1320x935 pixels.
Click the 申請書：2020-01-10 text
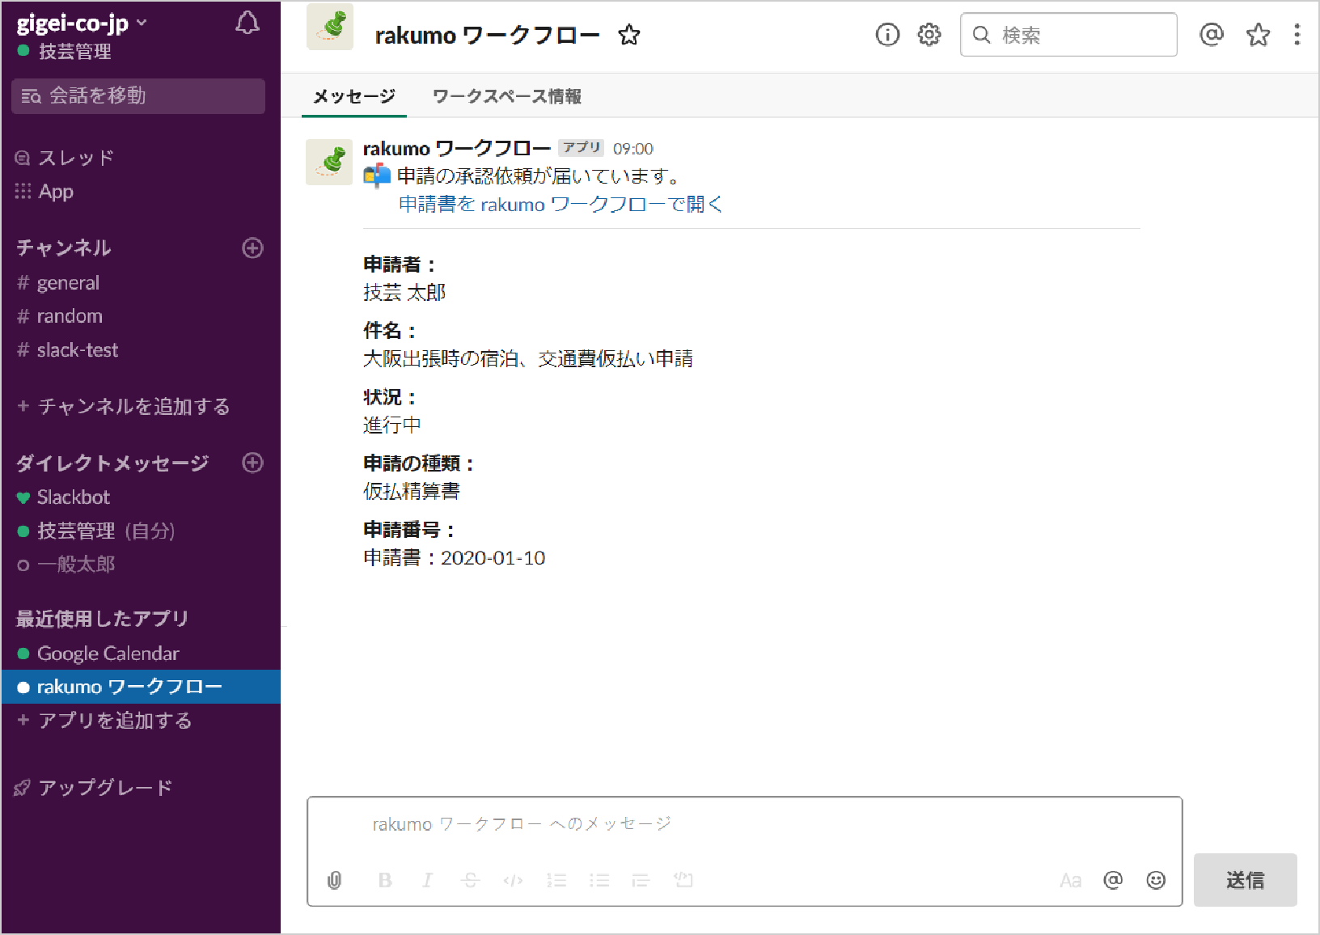[454, 558]
